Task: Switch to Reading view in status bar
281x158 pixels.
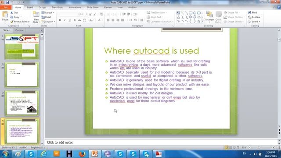Action: [x=234, y=147]
